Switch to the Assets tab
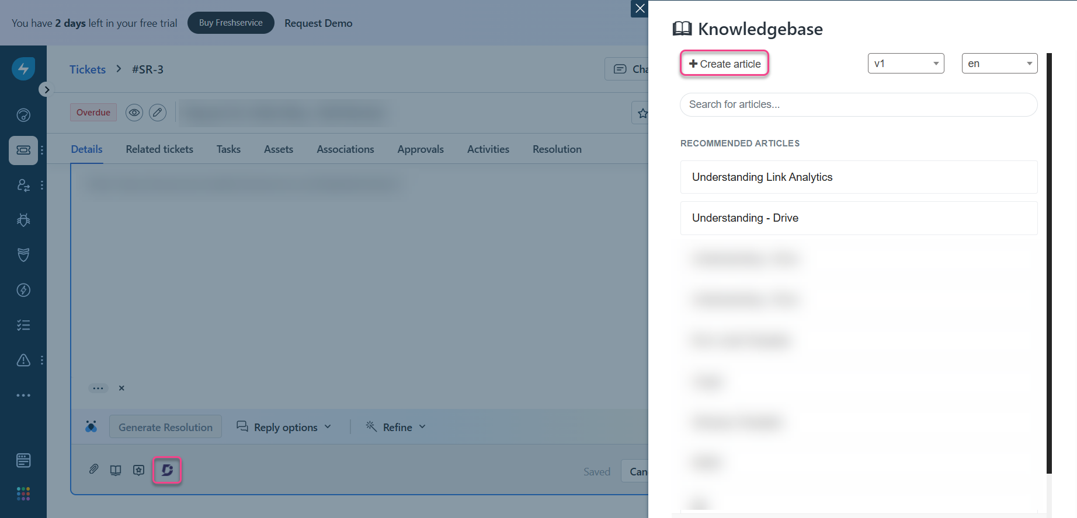Viewport: 1077px width, 518px height. point(279,149)
